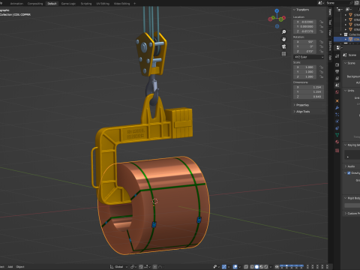Viewport: 360px width, 270px height.
Task: Add a new workspace with plus button
Action: pos(135,4)
